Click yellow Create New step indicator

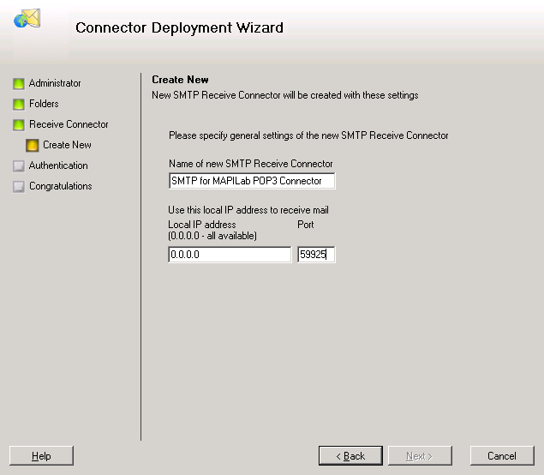[x=33, y=146]
